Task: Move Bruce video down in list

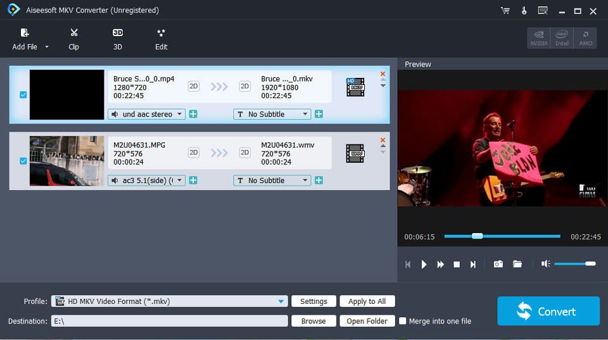Action: point(383,86)
